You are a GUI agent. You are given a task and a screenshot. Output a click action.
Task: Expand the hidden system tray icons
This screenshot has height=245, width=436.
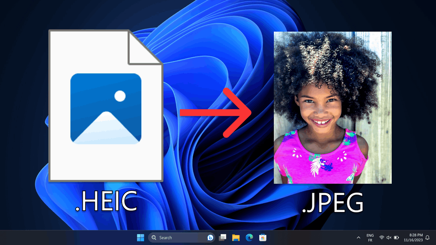359,238
